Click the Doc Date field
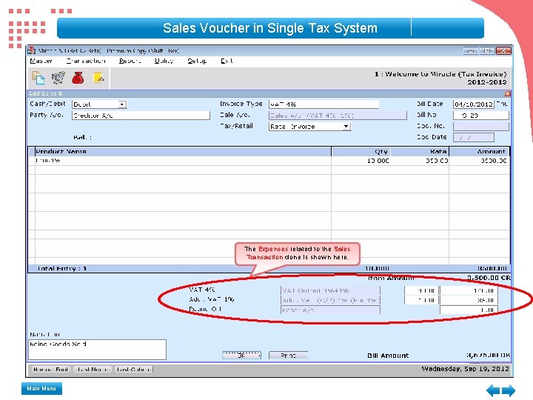533x400 pixels. pyautogui.click(x=473, y=138)
